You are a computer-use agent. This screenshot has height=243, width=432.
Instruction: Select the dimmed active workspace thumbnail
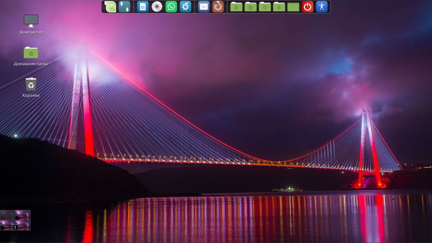[x=8, y=215]
